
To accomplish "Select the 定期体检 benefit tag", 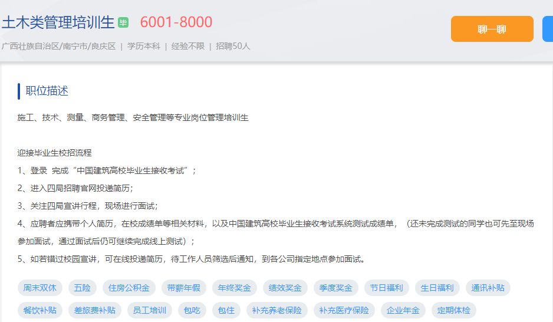I will point(453,310).
